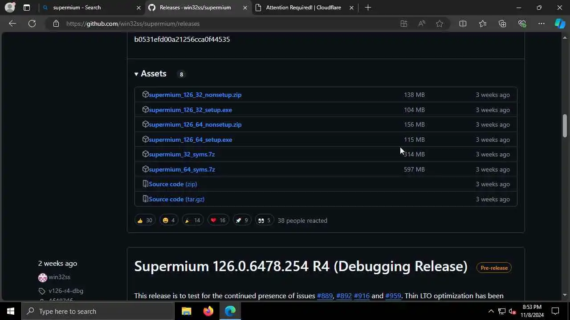Click the 38 people reacted text
This screenshot has width=570, height=320.
(302, 220)
